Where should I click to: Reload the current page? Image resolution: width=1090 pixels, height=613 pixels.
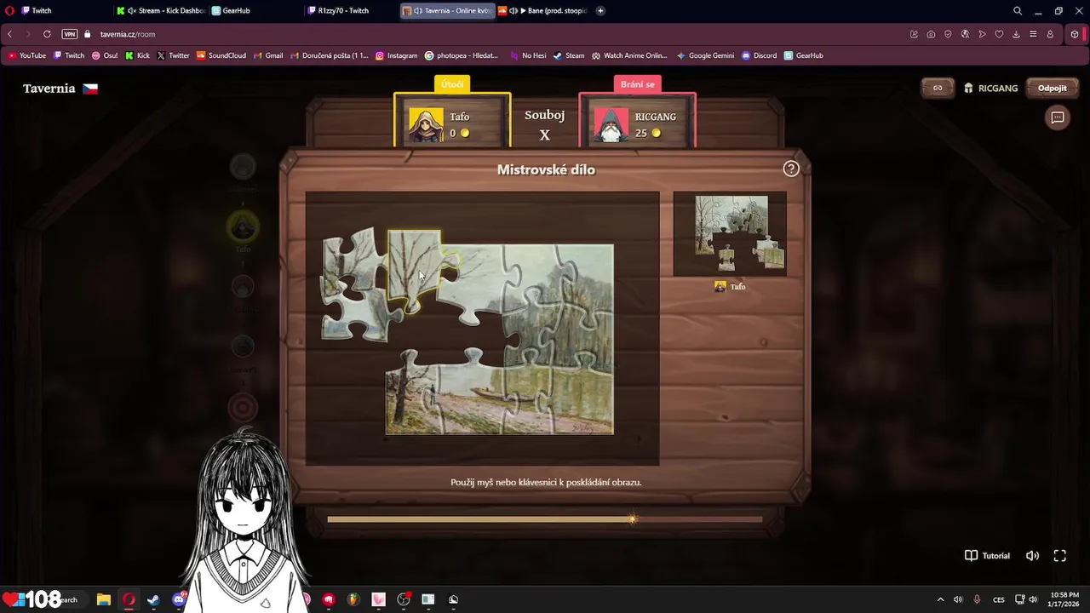(47, 34)
